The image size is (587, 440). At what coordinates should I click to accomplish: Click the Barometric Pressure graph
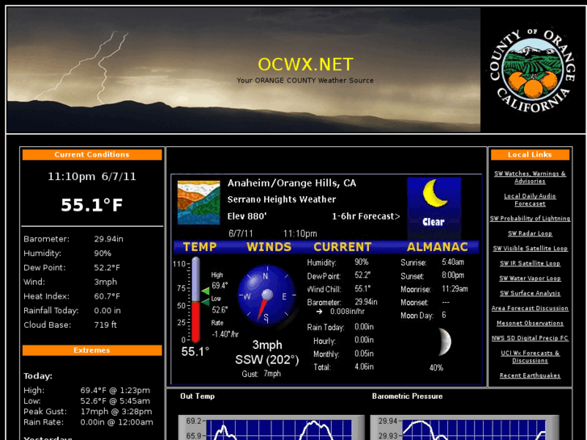click(464, 427)
